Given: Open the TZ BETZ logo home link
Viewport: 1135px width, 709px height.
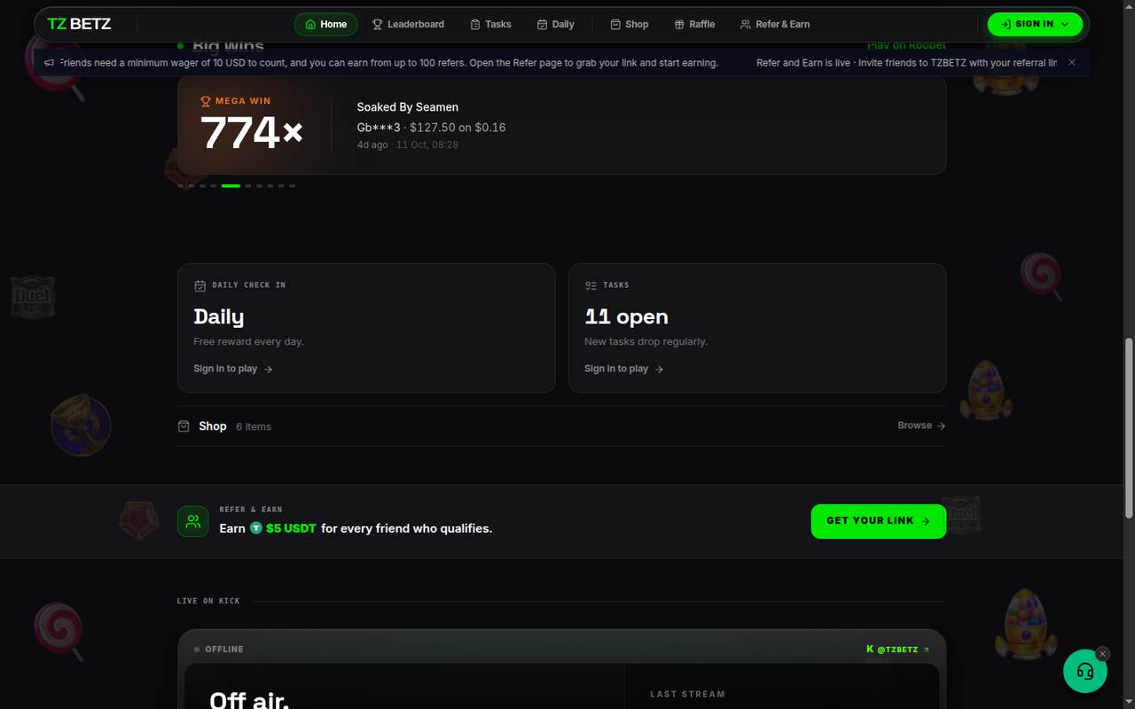Looking at the screenshot, I should point(79,24).
